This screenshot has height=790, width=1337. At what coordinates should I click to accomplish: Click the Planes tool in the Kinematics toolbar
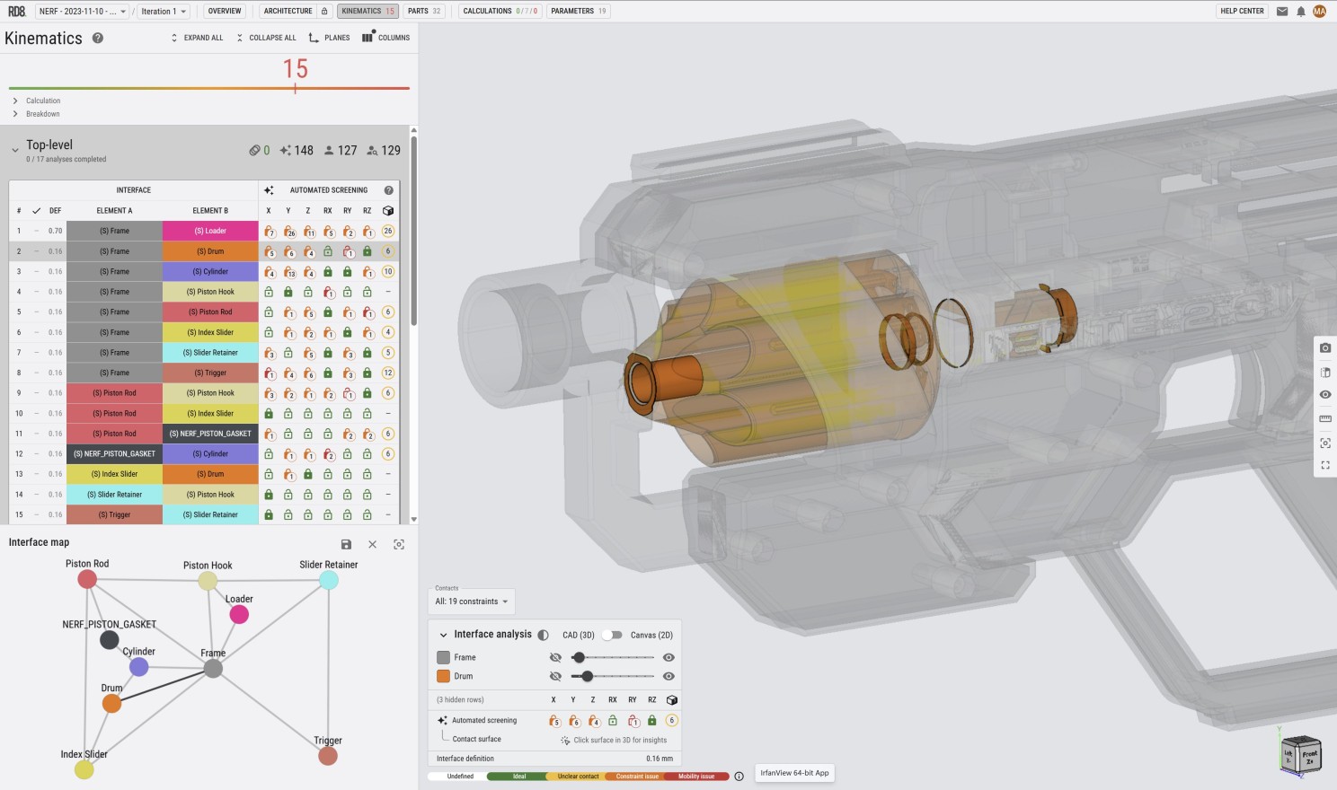pos(328,38)
